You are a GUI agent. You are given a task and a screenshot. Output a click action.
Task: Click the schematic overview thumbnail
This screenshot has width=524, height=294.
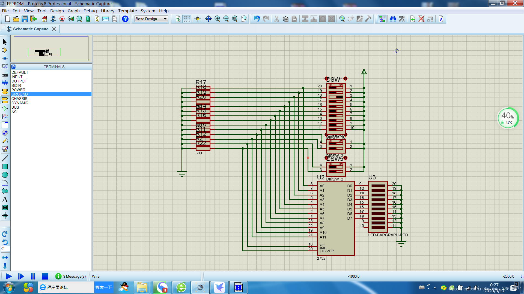(x=51, y=49)
